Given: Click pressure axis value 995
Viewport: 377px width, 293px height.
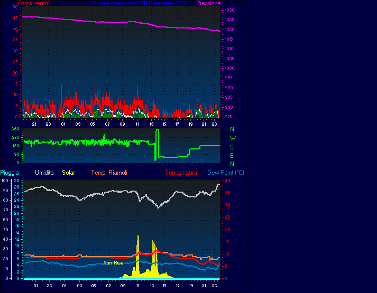Looking at the screenshot, I should [228, 78].
